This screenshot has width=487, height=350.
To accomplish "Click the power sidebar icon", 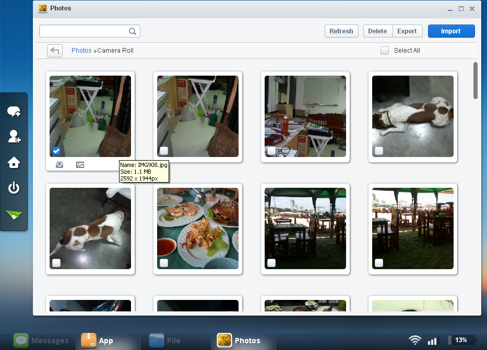I will click(x=14, y=188).
